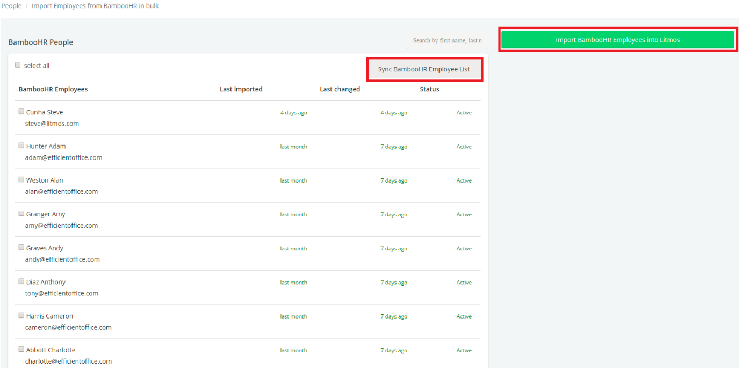Click the name Weston Alan
Image resolution: width=742 pixels, height=369 pixels.
point(45,180)
